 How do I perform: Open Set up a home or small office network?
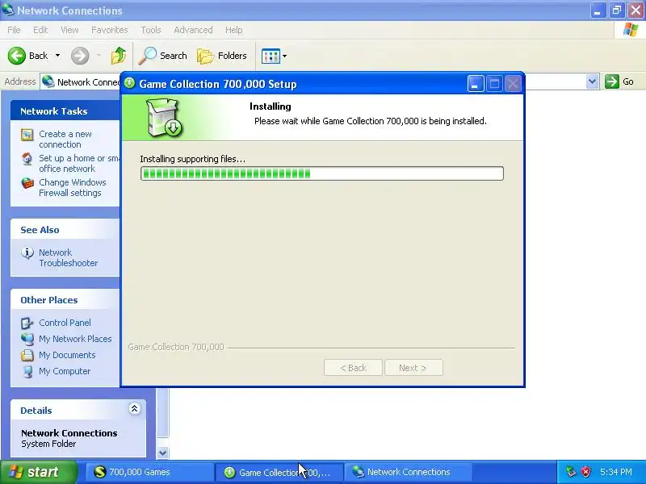tap(79, 164)
